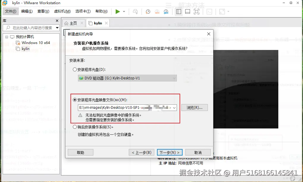Viewport: 303px width, 182px height.
Task: Open the 帮助(H) menu
Action: click(x=101, y=11)
